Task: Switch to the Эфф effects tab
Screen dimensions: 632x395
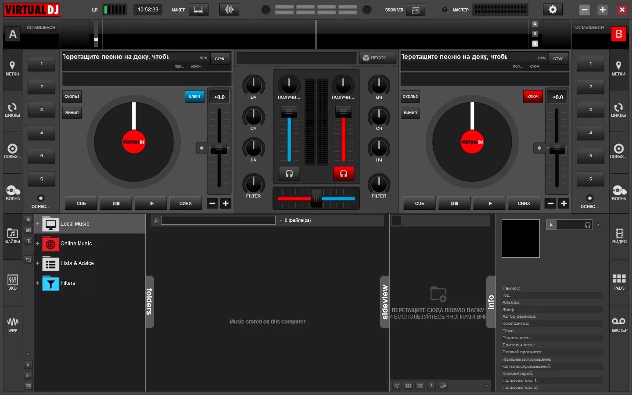Action: pyautogui.click(x=12, y=325)
